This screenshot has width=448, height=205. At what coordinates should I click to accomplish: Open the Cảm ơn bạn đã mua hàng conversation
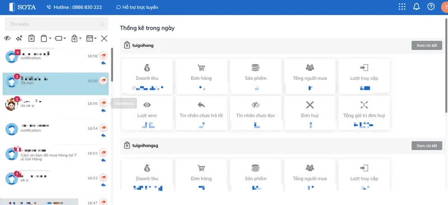click(55, 156)
